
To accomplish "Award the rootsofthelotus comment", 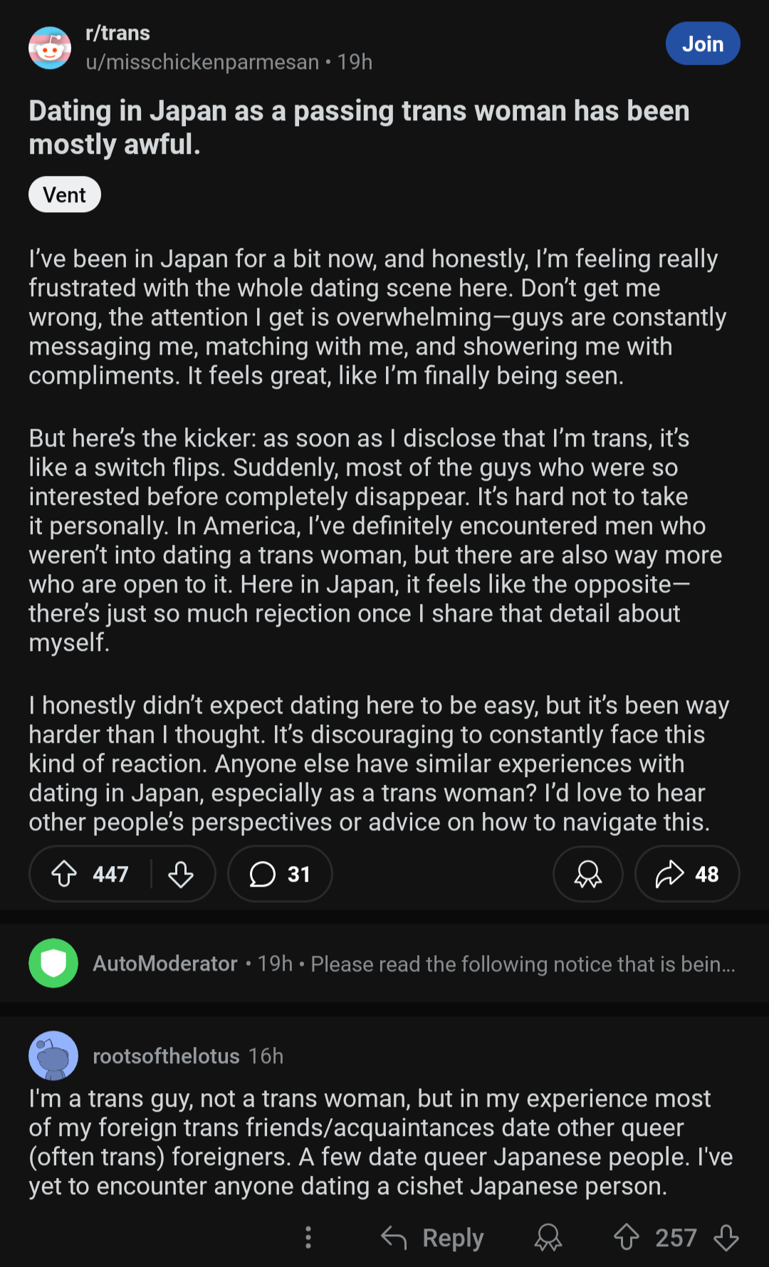I will (x=548, y=1237).
